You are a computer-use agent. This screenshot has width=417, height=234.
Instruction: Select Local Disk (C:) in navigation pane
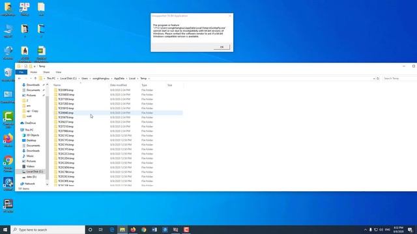tap(35, 172)
